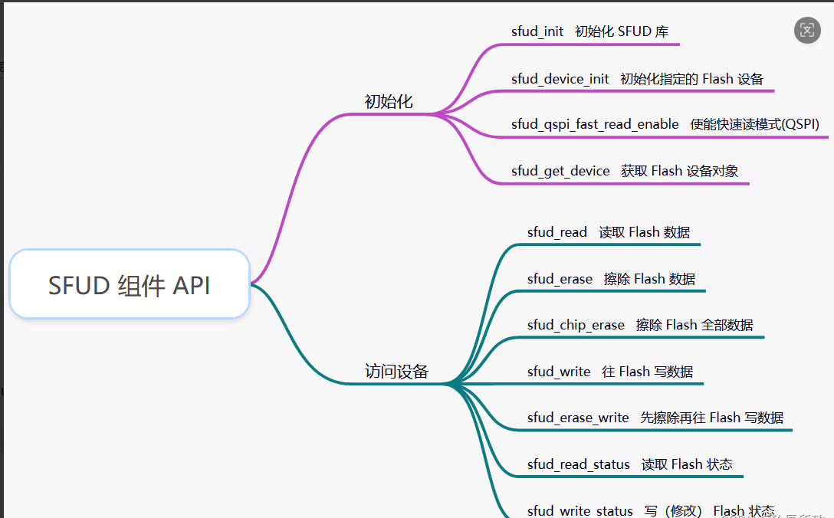Click the exit fullscreen icon at top right
The image size is (834, 518).
(807, 31)
